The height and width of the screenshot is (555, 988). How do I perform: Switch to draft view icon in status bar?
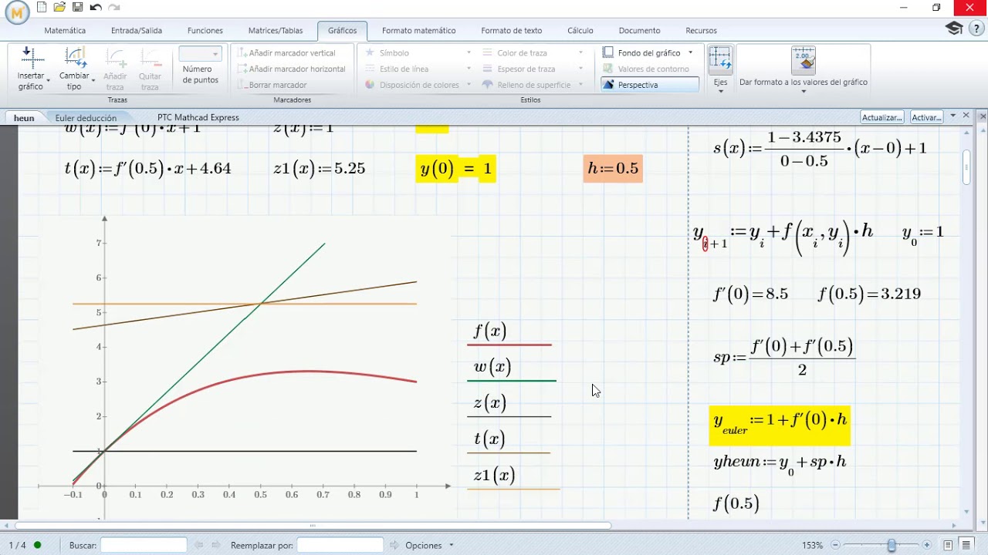(966, 545)
